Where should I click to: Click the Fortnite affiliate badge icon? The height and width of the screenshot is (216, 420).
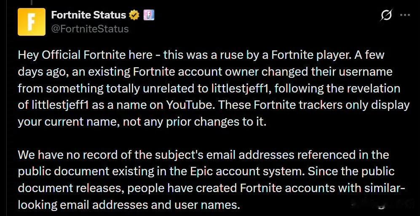click(149, 16)
